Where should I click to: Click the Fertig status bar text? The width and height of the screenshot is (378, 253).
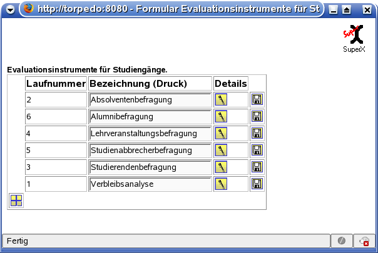(x=18, y=241)
